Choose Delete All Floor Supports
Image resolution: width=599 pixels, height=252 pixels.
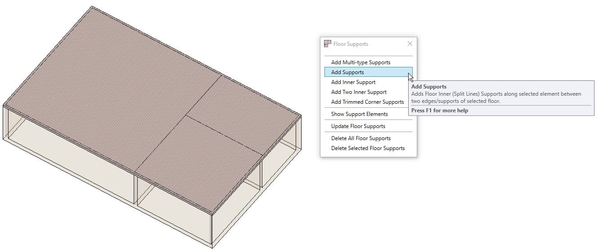(368, 138)
